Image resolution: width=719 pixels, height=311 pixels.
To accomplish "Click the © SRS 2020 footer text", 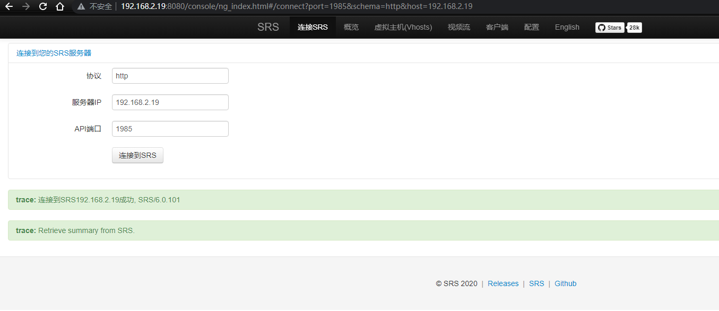I will pyautogui.click(x=456, y=283).
